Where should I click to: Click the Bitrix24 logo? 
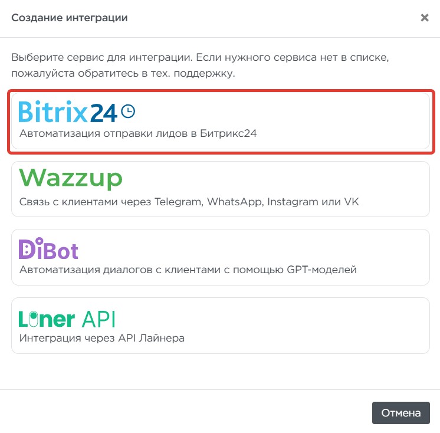[68, 111]
